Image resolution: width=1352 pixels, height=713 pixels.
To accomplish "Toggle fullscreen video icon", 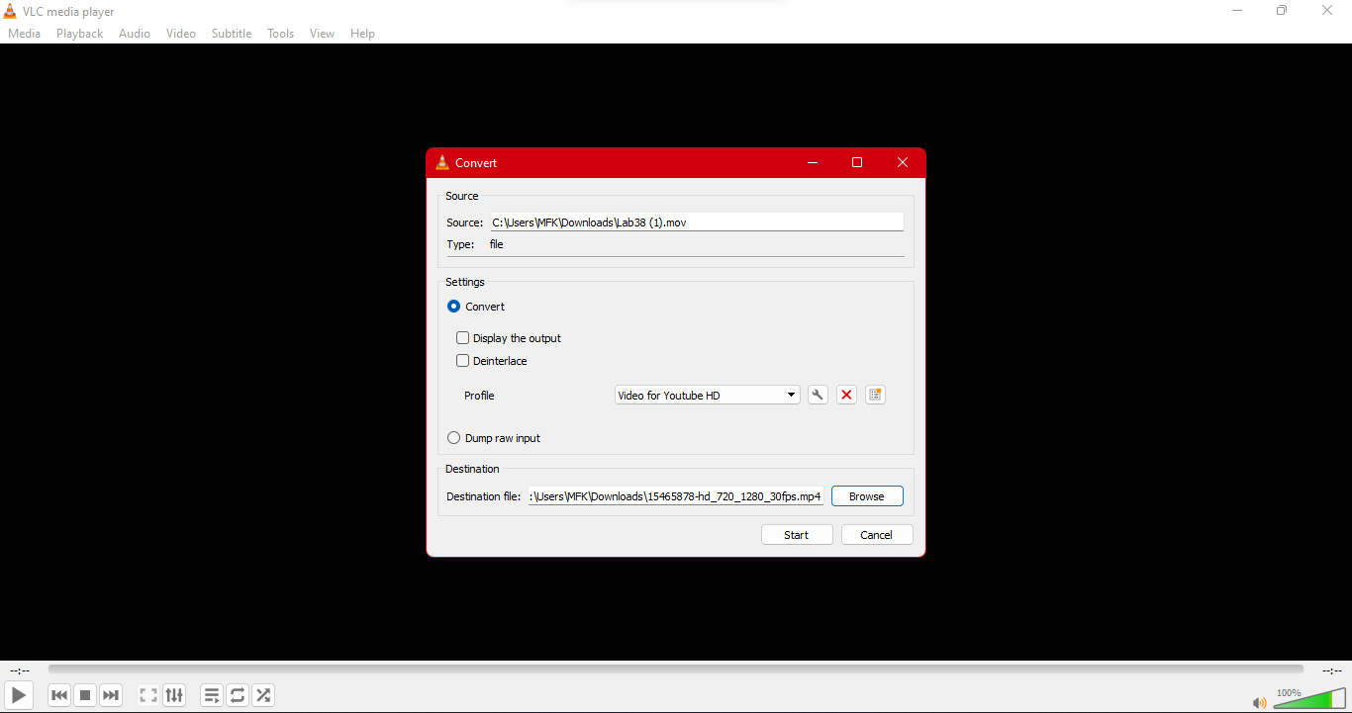I will pyautogui.click(x=148, y=695).
